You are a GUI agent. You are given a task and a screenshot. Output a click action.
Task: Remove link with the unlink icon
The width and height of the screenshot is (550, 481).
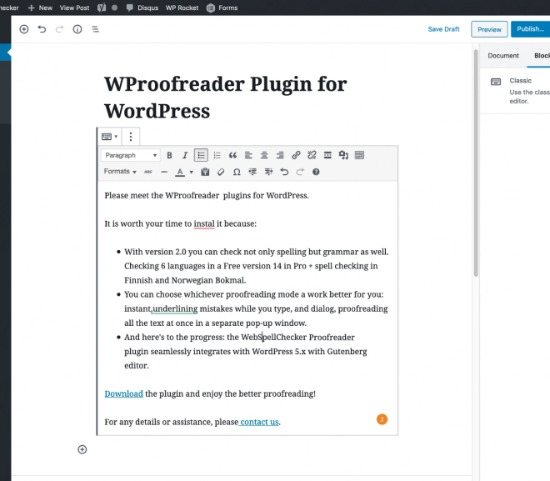click(312, 155)
